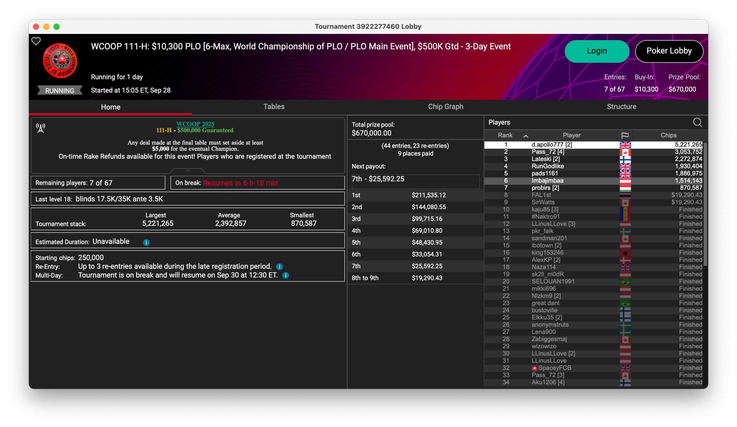Click the broadcast antenna icon

point(41,128)
